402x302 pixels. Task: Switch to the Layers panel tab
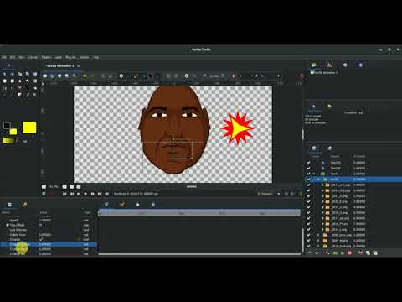(x=314, y=148)
